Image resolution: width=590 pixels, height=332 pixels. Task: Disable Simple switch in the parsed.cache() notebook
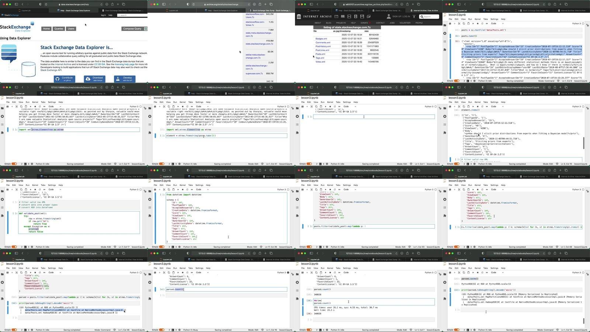pos(457,330)
